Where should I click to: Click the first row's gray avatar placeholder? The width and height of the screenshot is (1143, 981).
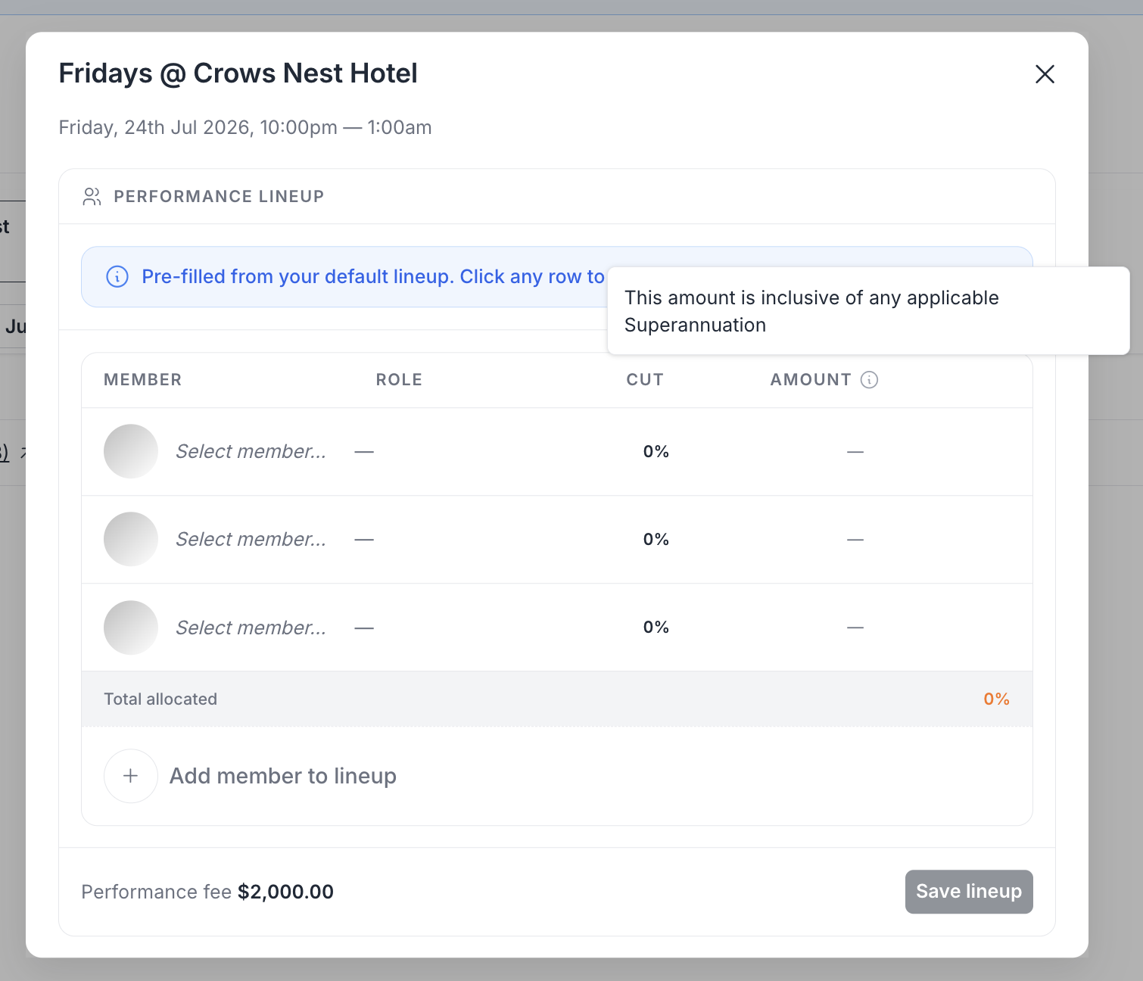(130, 451)
